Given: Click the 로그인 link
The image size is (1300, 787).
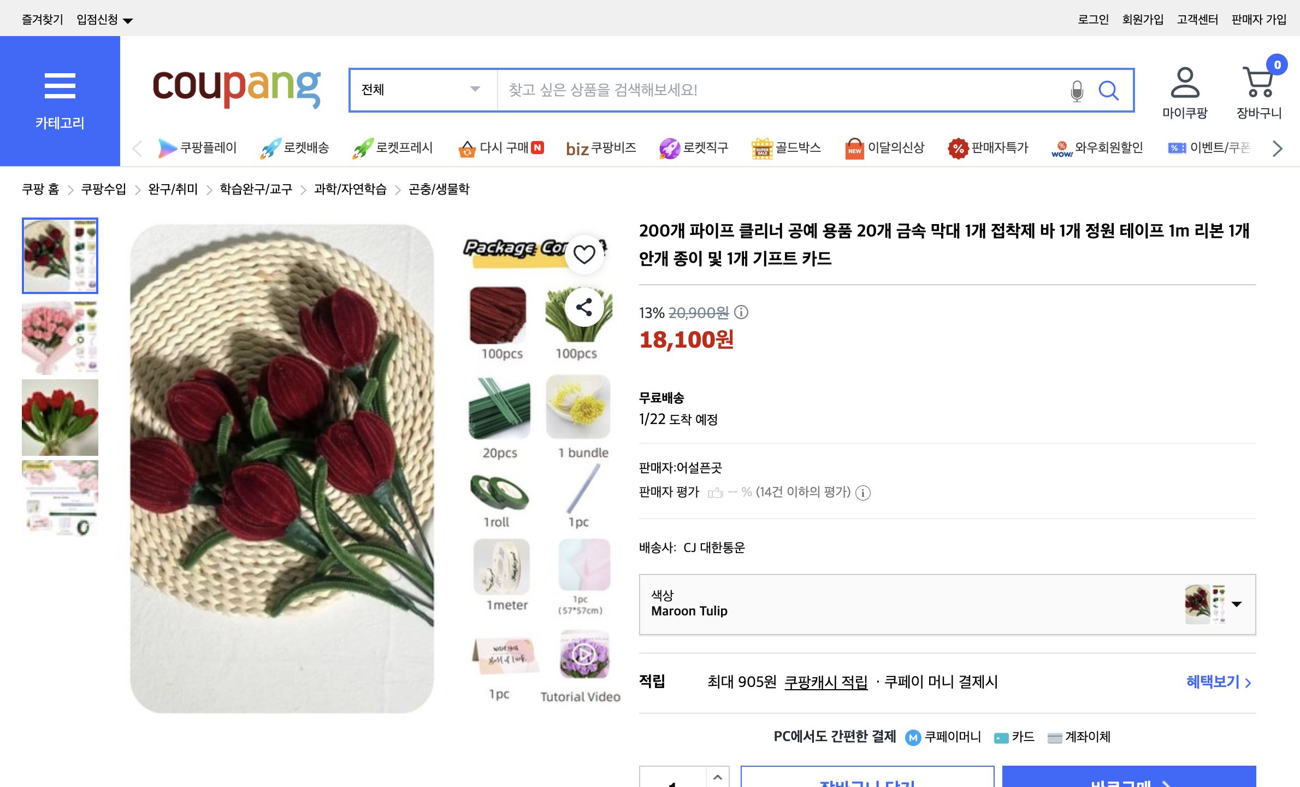Looking at the screenshot, I should point(1092,18).
